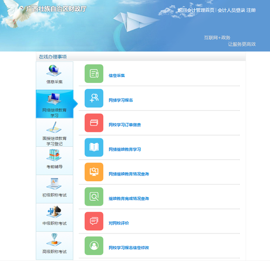The image size is (270, 261).
Task: Click the pen icon for 面授继续教育学习登记
Action: [x=54, y=127]
